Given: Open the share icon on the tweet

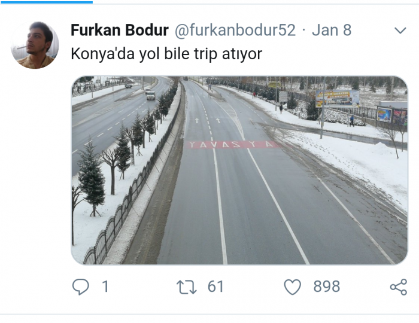Looking at the screenshot, I should tap(399, 287).
